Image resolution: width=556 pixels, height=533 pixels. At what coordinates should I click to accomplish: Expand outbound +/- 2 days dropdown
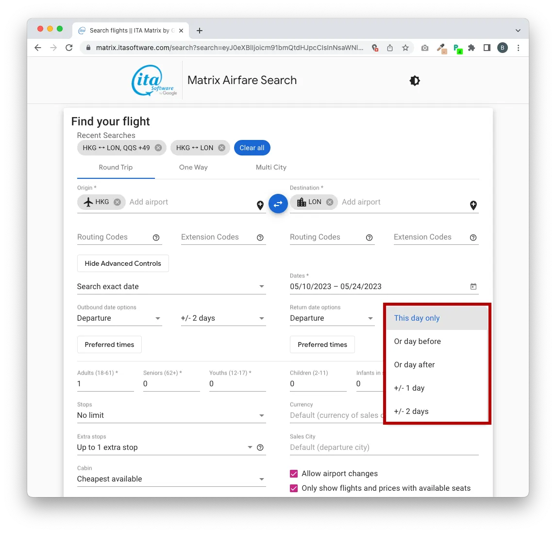(223, 318)
